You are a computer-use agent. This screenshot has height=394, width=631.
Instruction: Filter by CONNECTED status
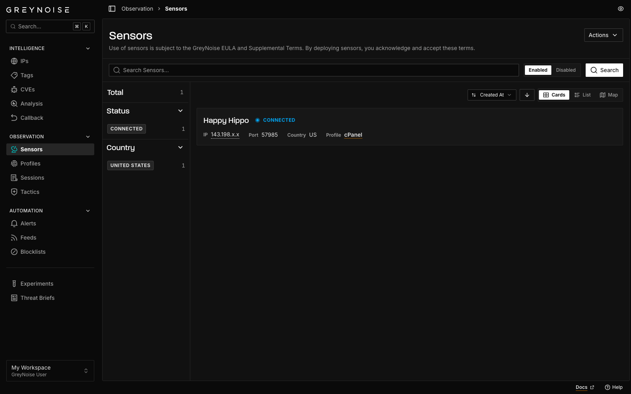(127, 129)
